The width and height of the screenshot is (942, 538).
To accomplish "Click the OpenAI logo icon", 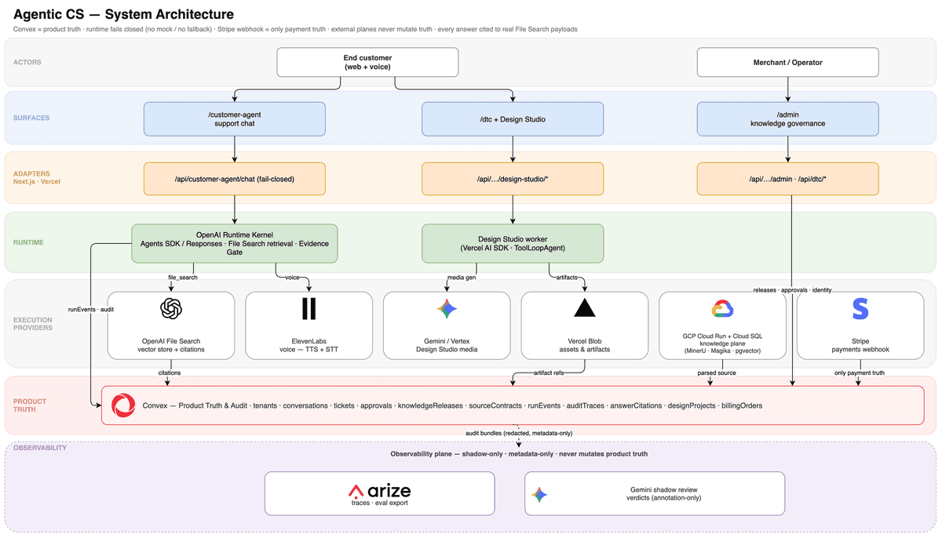I will [x=170, y=309].
